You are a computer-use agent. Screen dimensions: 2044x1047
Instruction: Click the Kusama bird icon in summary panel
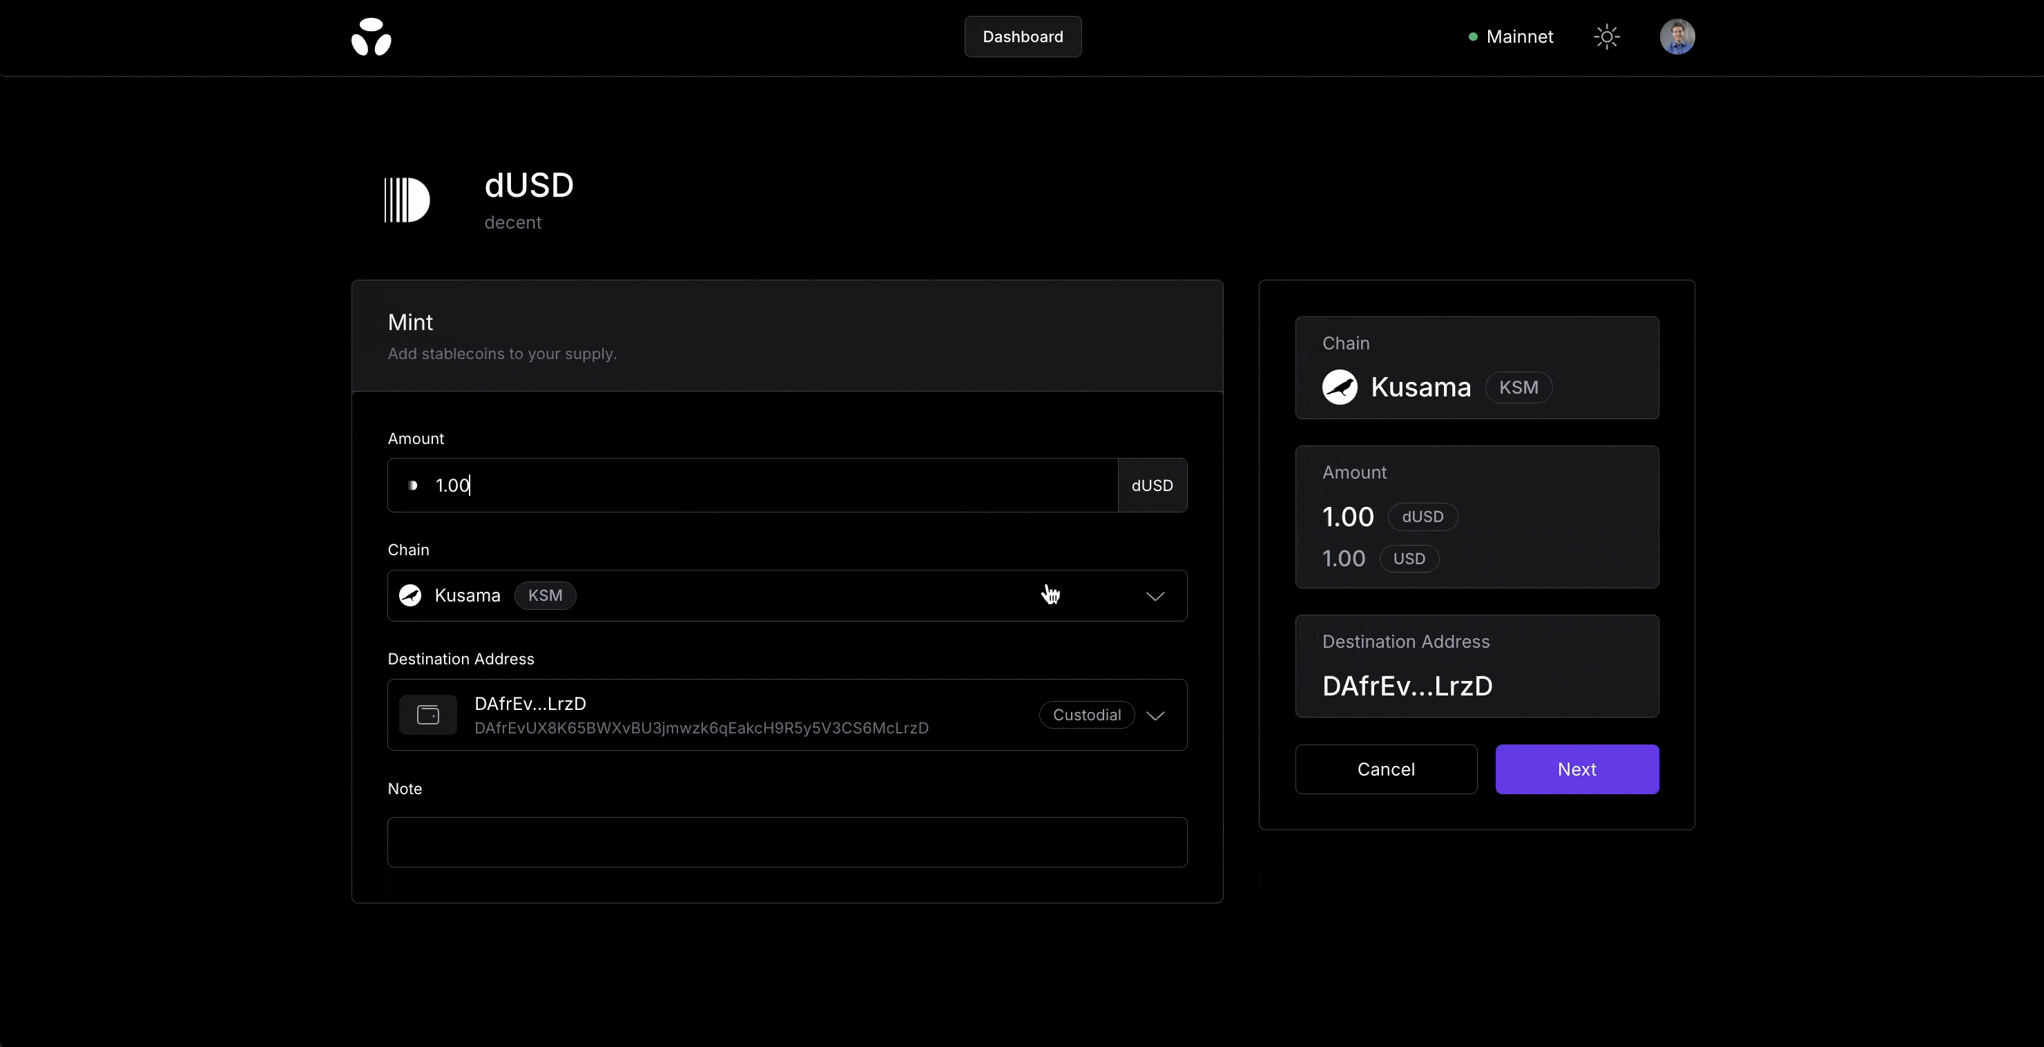click(1340, 387)
